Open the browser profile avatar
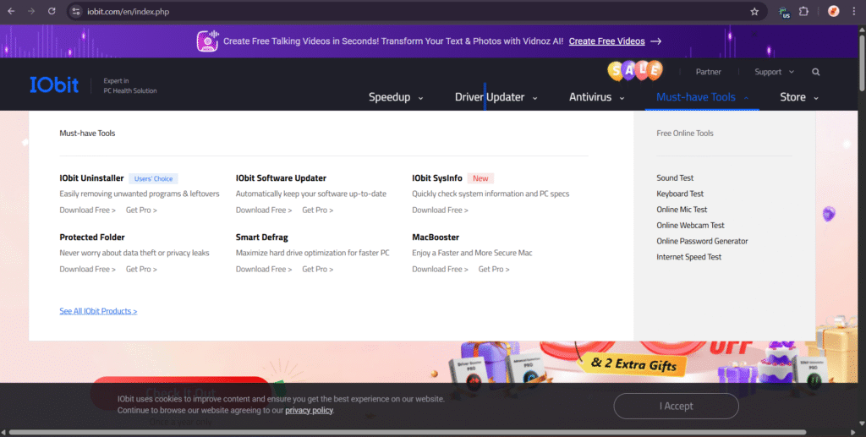Viewport: 866px width, 437px height. (833, 11)
